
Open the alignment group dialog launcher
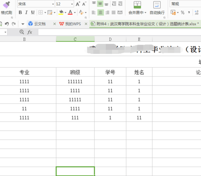click(x=164, y=17)
